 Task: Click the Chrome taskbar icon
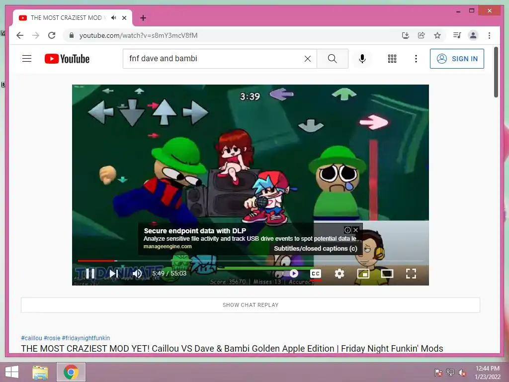coord(71,372)
